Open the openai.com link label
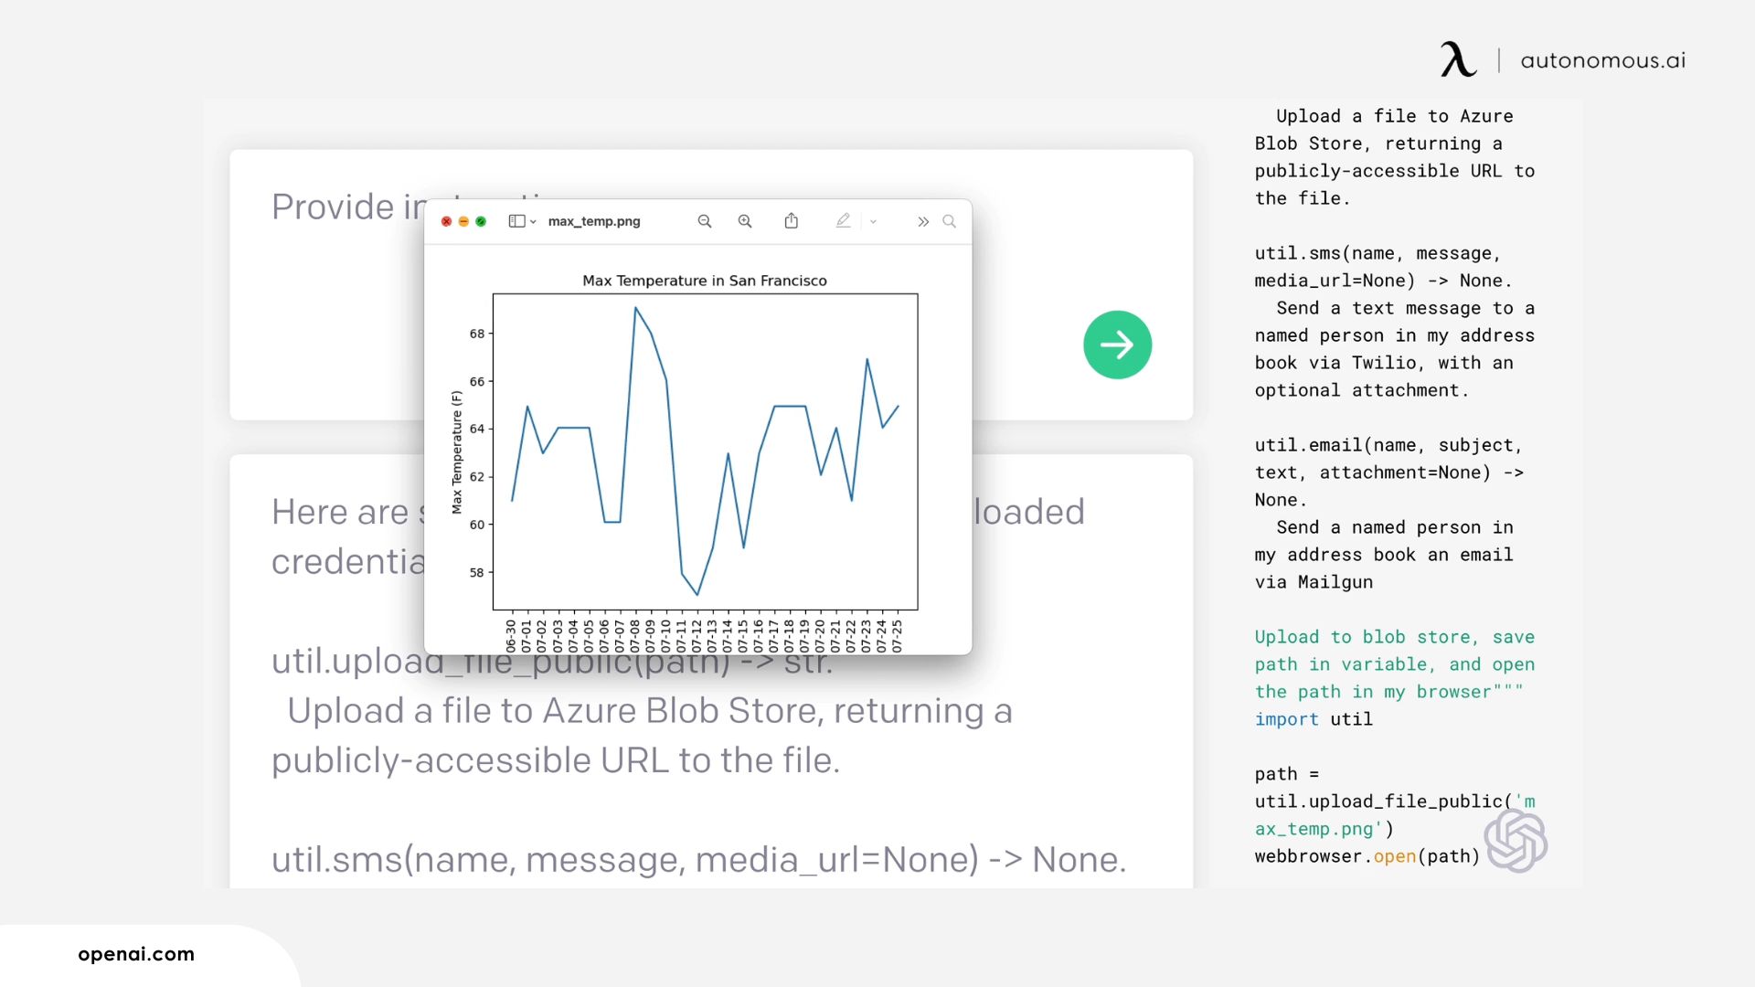1755x987 pixels. pyautogui.click(x=136, y=954)
